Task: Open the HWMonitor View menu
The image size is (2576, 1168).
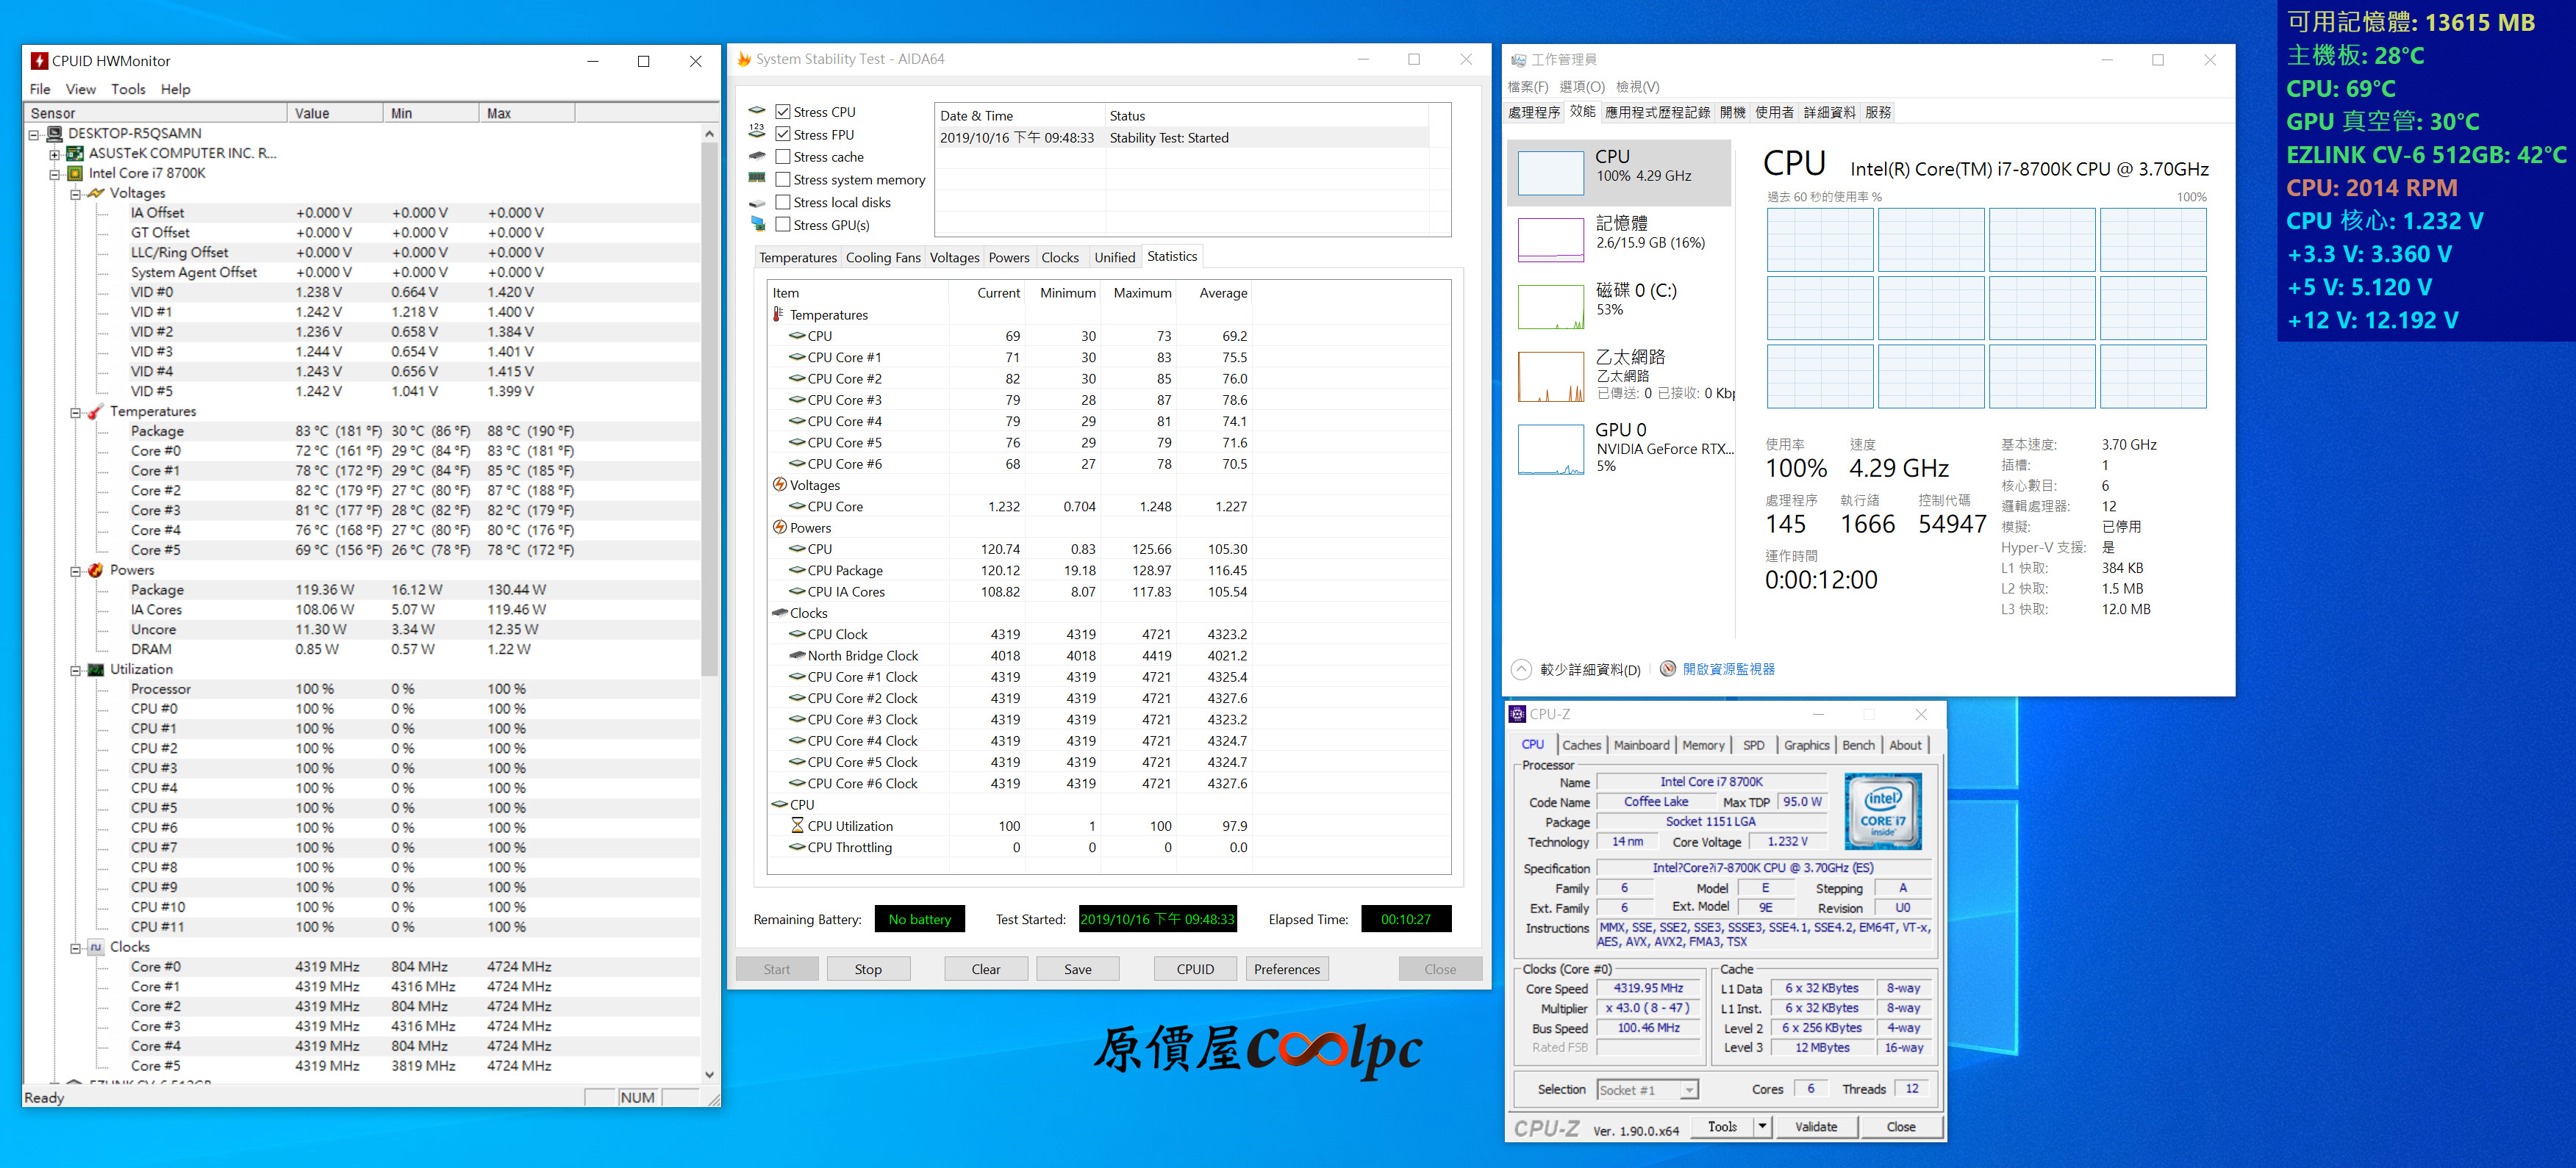Action: tap(80, 89)
